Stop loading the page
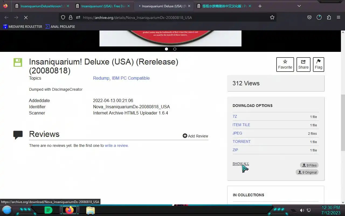Screen dimensions: 345x216 [x=26, y=17]
